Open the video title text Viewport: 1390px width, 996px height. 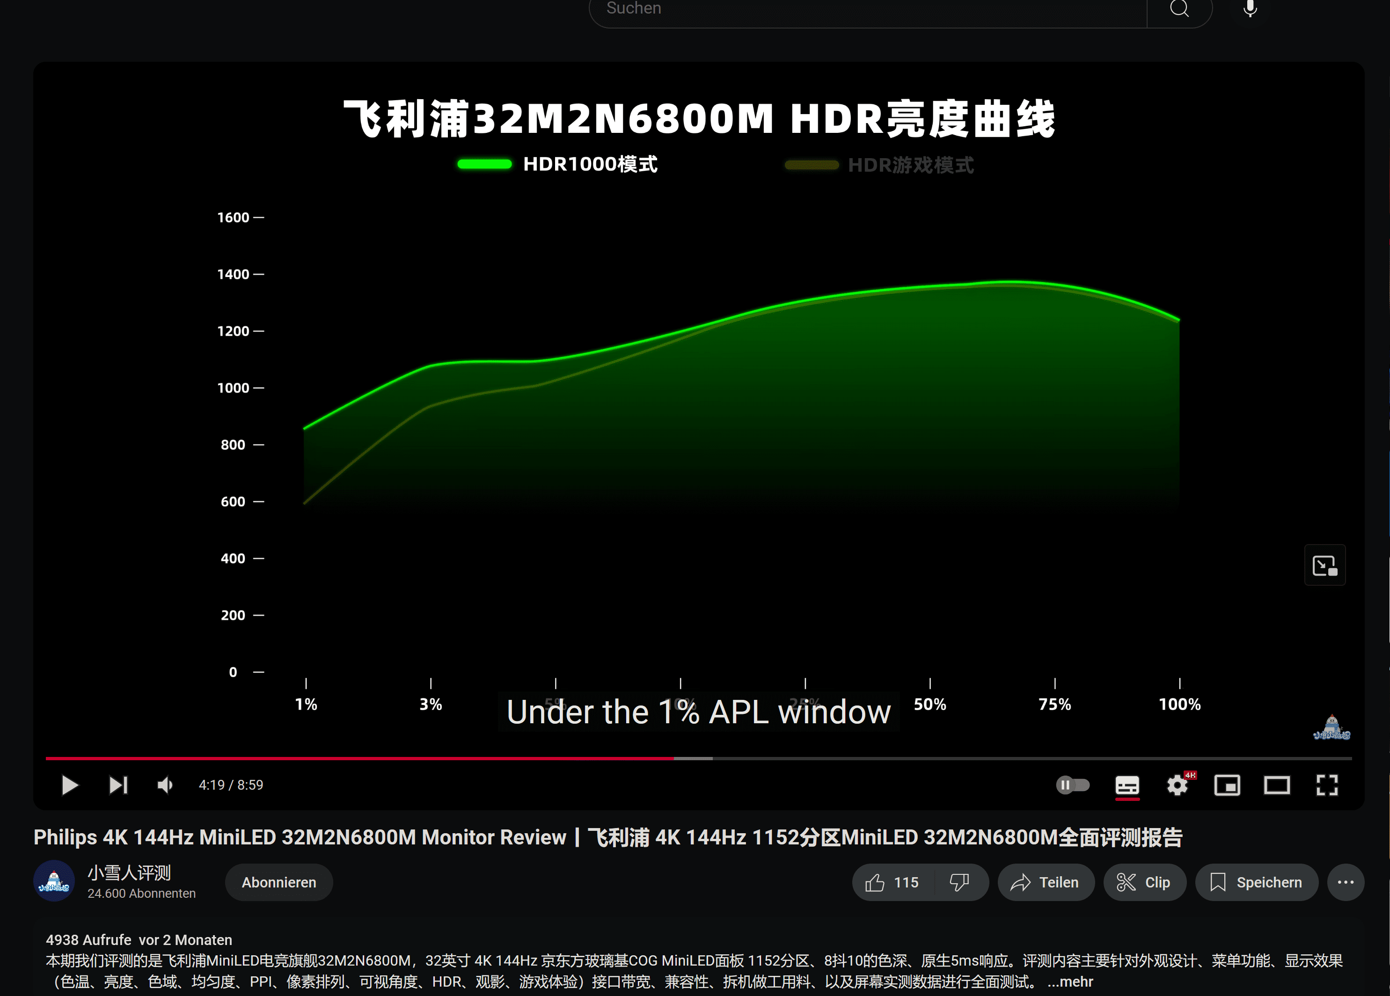[608, 837]
